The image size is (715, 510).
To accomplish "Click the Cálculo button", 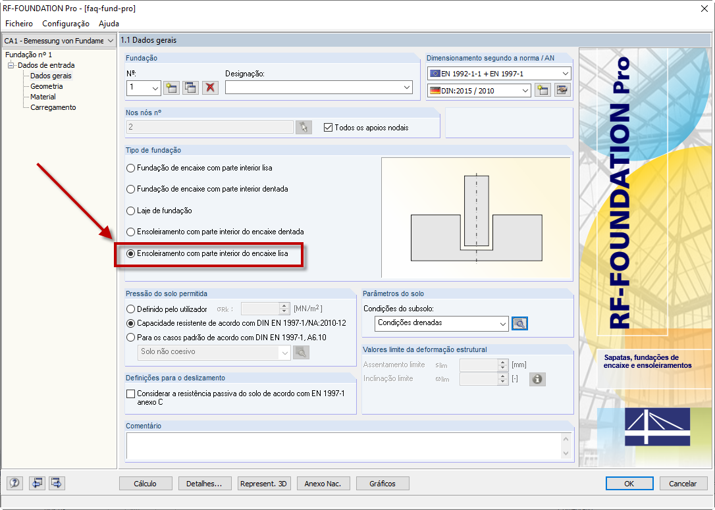I will coord(146,484).
